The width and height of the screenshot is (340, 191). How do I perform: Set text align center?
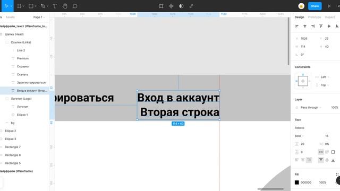303,160
